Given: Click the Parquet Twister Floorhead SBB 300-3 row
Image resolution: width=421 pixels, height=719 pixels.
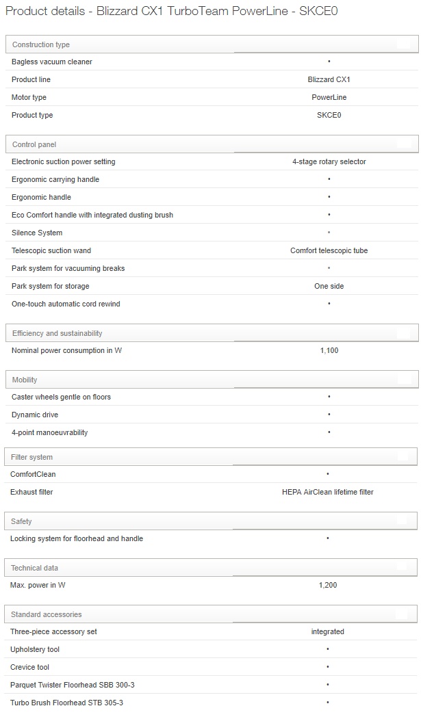Looking at the screenshot, I should pyautogui.click(x=68, y=685).
